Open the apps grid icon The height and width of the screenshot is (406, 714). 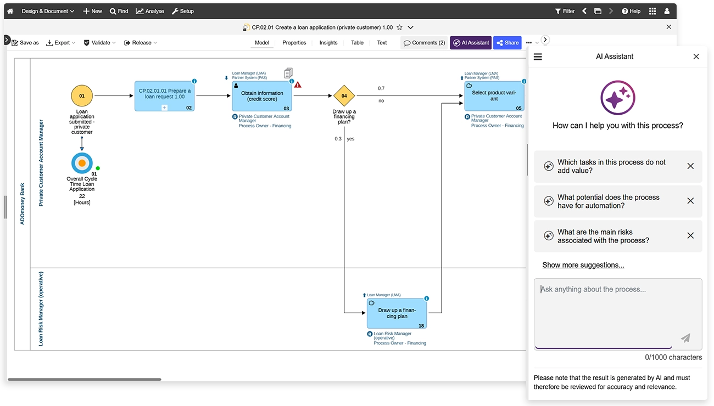click(x=652, y=11)
